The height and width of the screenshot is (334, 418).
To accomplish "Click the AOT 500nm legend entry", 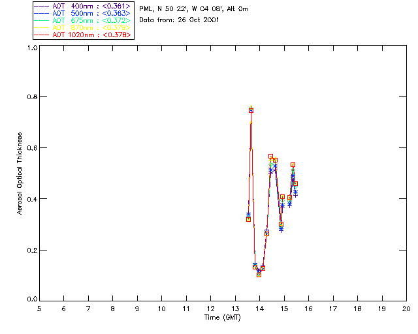I will (82, 13).
